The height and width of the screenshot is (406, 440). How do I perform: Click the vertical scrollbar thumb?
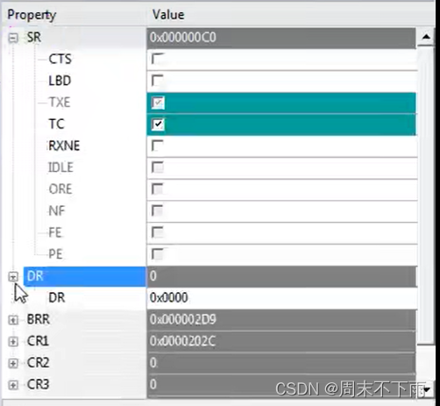pyautogui.click(x=425, y=195)
